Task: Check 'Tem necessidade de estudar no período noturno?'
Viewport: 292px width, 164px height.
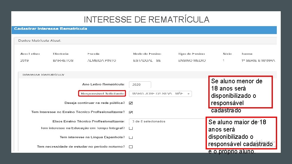Action: tap(131, 147)
